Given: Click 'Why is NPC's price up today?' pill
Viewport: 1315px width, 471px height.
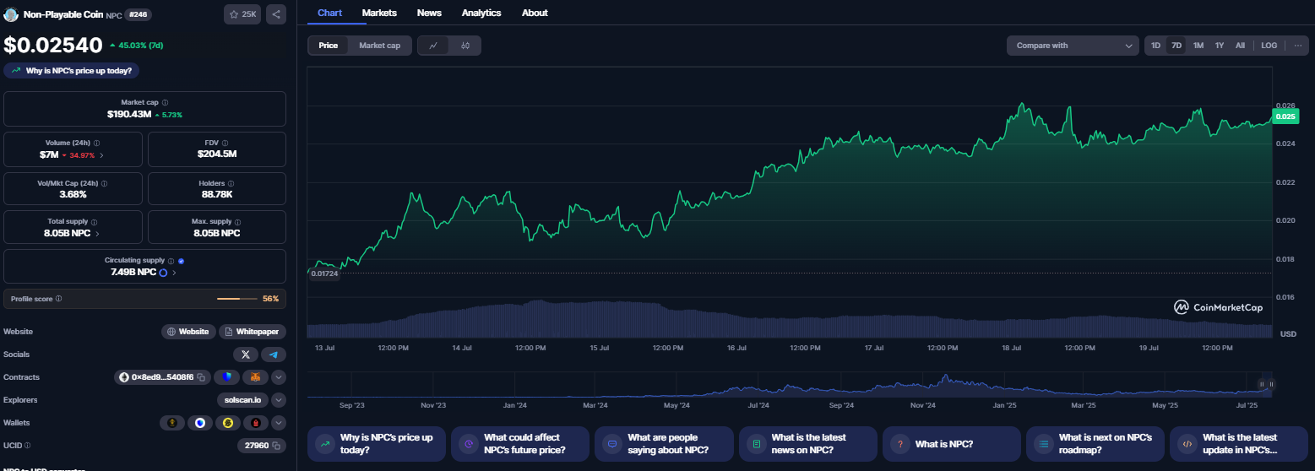Looking at the screenshot, I should click(72, 71).
